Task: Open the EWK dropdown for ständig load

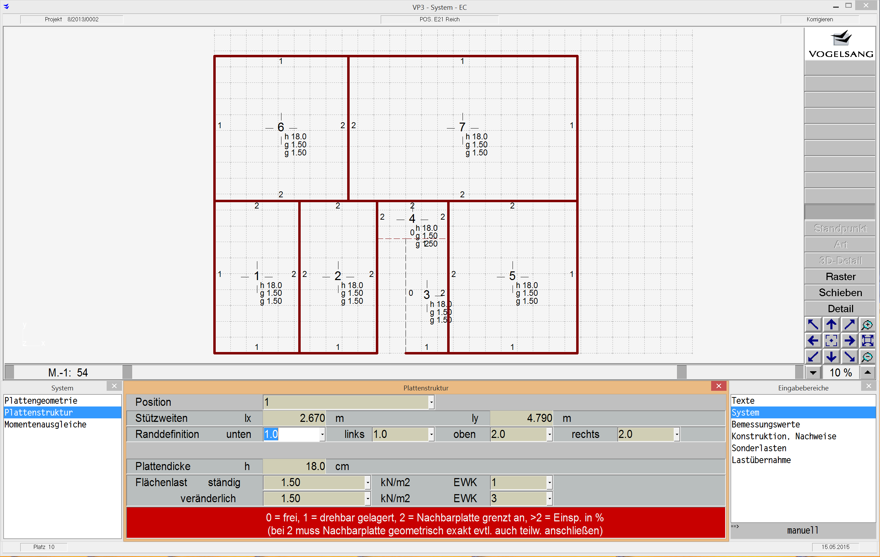Action: [549, 483]
